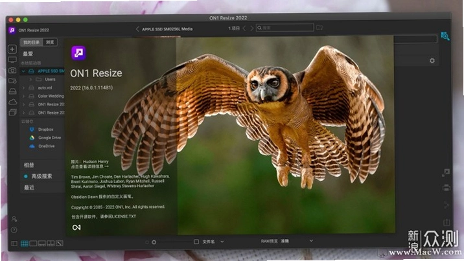Switch to compare view layout
The image size is (464, 261).
(x=51, y=244)
